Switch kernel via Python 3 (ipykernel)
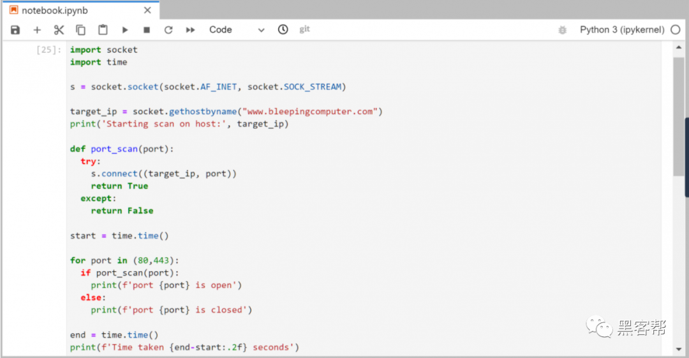 621,30
